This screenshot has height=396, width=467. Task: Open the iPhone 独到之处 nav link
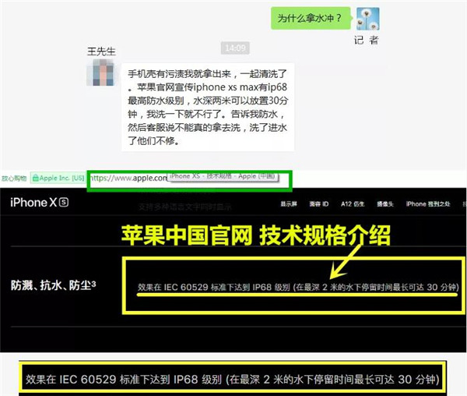pos(428,204)
